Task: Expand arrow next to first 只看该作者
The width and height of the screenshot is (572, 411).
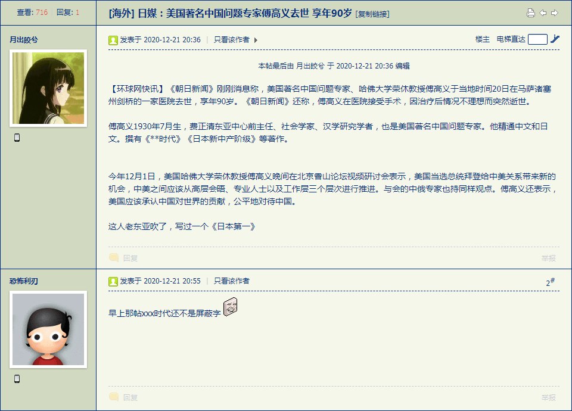Action: (256, 40)
